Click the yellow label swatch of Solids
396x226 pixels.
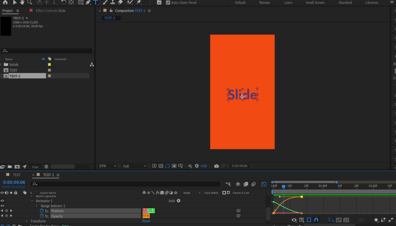pyautogui.click(x=49, y=65)
